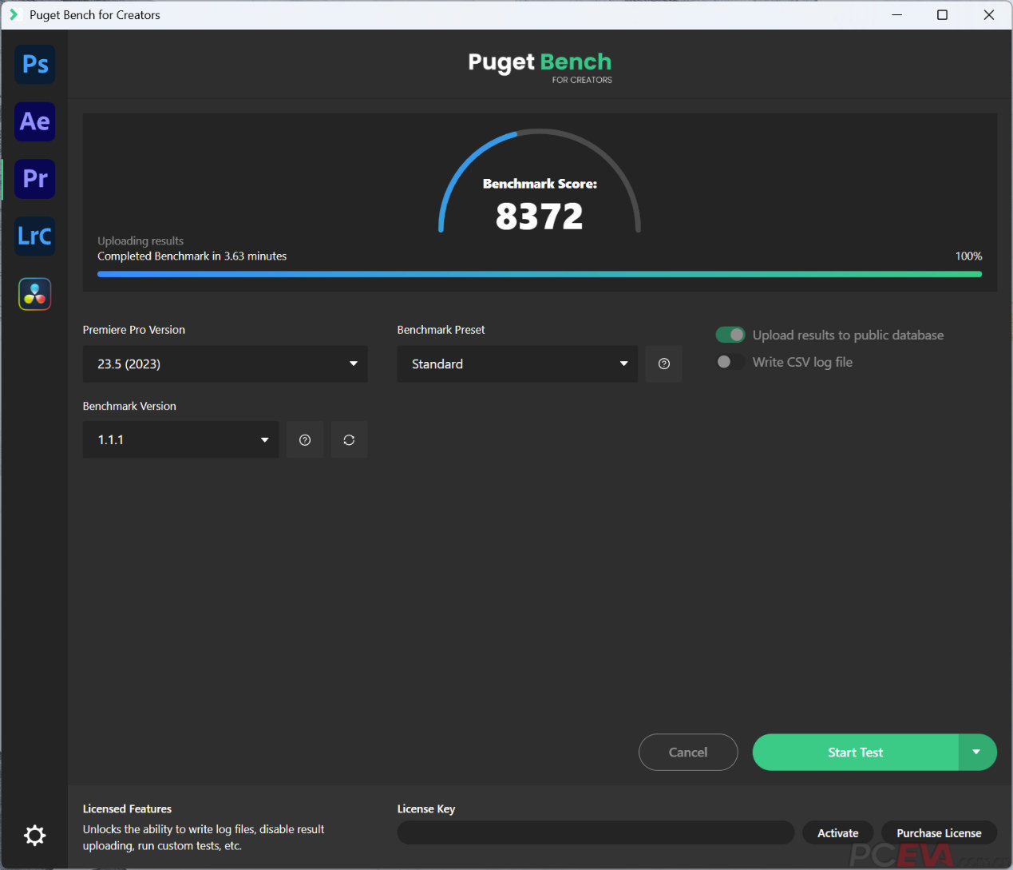Expand the Start Test arrow menu
This screenshot has height=870, width=1013.
(x=976, y=753)
